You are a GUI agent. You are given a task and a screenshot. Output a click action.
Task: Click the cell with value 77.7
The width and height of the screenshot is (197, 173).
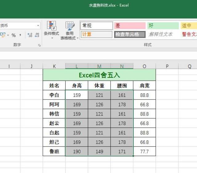pos(144,152)
